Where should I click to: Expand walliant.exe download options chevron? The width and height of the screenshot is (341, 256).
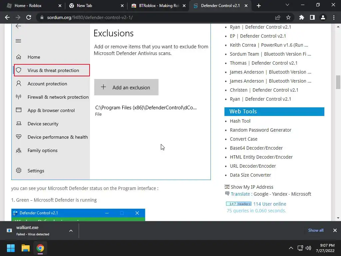click(x=71, y=231)
